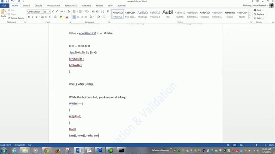Screen dimensions: 275x154
Task: Click the zoom slider handle
Action: tap(256, 145)
